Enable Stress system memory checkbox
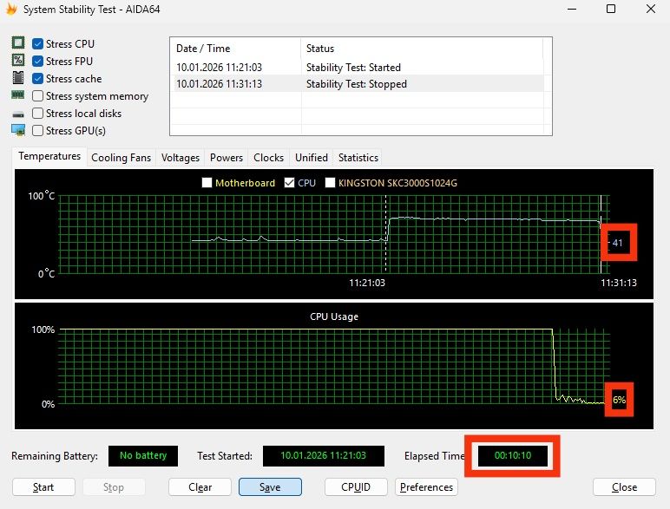Image resolution: width=670 pixels, height=509 pixels. click(x=37, y=96)
